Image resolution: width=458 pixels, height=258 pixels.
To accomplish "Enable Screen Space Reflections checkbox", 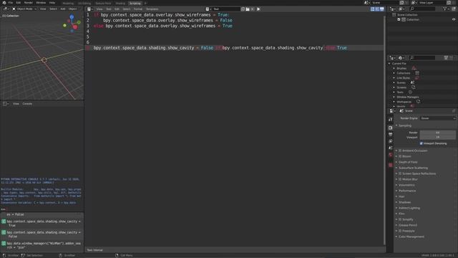I will click(x=400, y=173).
